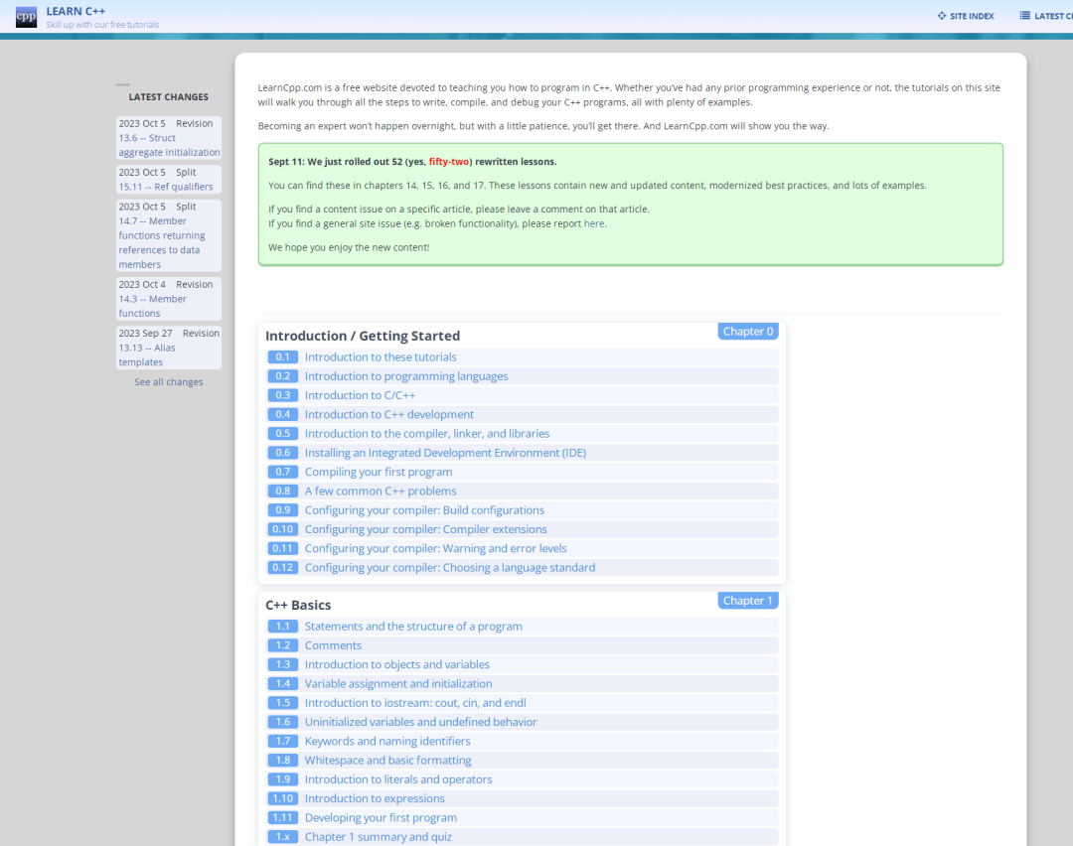
Task: Click the 0.3 lesson number badge
Action: tap(282, 395)
